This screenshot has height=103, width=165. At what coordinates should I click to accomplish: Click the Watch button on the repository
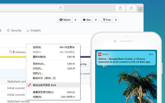[x=65, y=20]
